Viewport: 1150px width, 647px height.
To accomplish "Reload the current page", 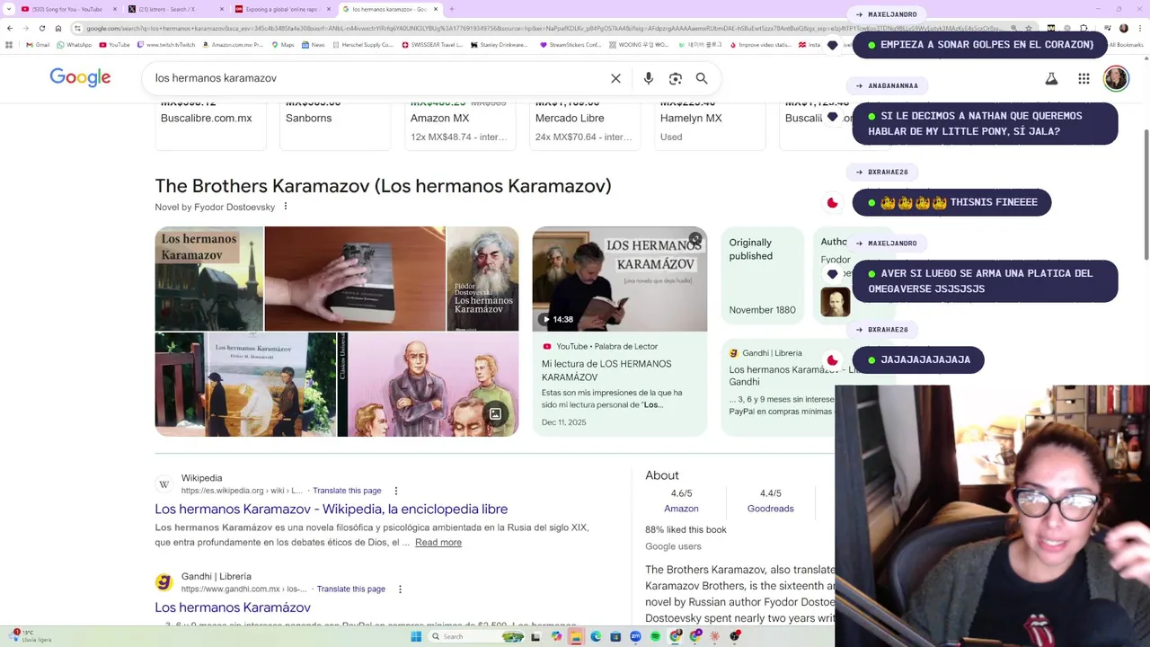I will click(x=41, y=28).
